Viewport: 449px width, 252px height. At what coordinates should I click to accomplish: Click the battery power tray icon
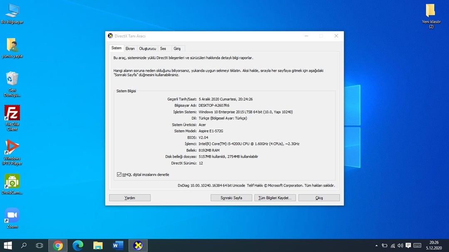pyautogui.click(x=385, y=245)
